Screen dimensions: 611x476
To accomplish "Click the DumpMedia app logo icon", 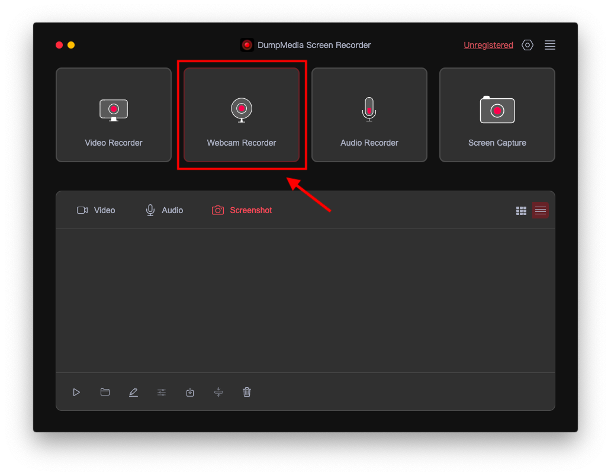I will (247, 45).
